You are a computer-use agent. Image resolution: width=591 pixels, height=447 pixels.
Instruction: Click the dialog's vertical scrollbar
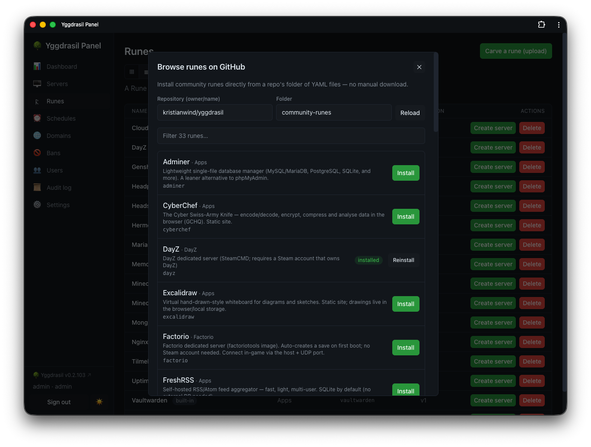[436, 93]
